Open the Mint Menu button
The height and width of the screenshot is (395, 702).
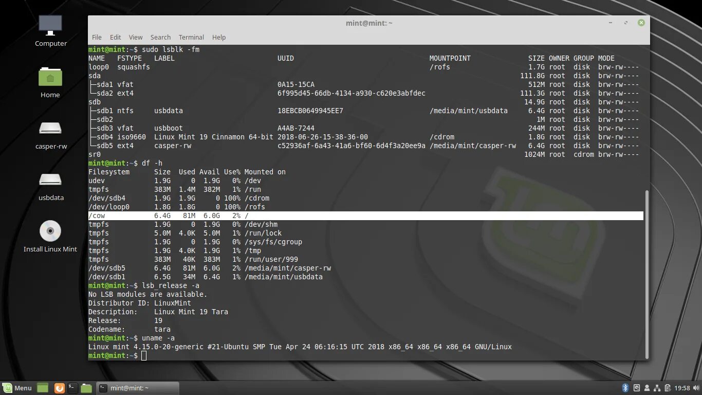(18, 388)
